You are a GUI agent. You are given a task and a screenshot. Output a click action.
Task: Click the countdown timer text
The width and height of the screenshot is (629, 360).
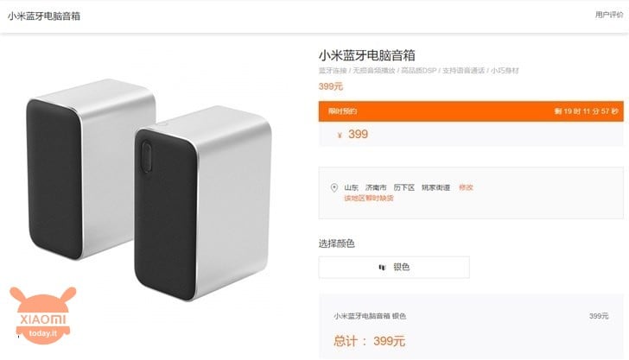tap(586, 111)
